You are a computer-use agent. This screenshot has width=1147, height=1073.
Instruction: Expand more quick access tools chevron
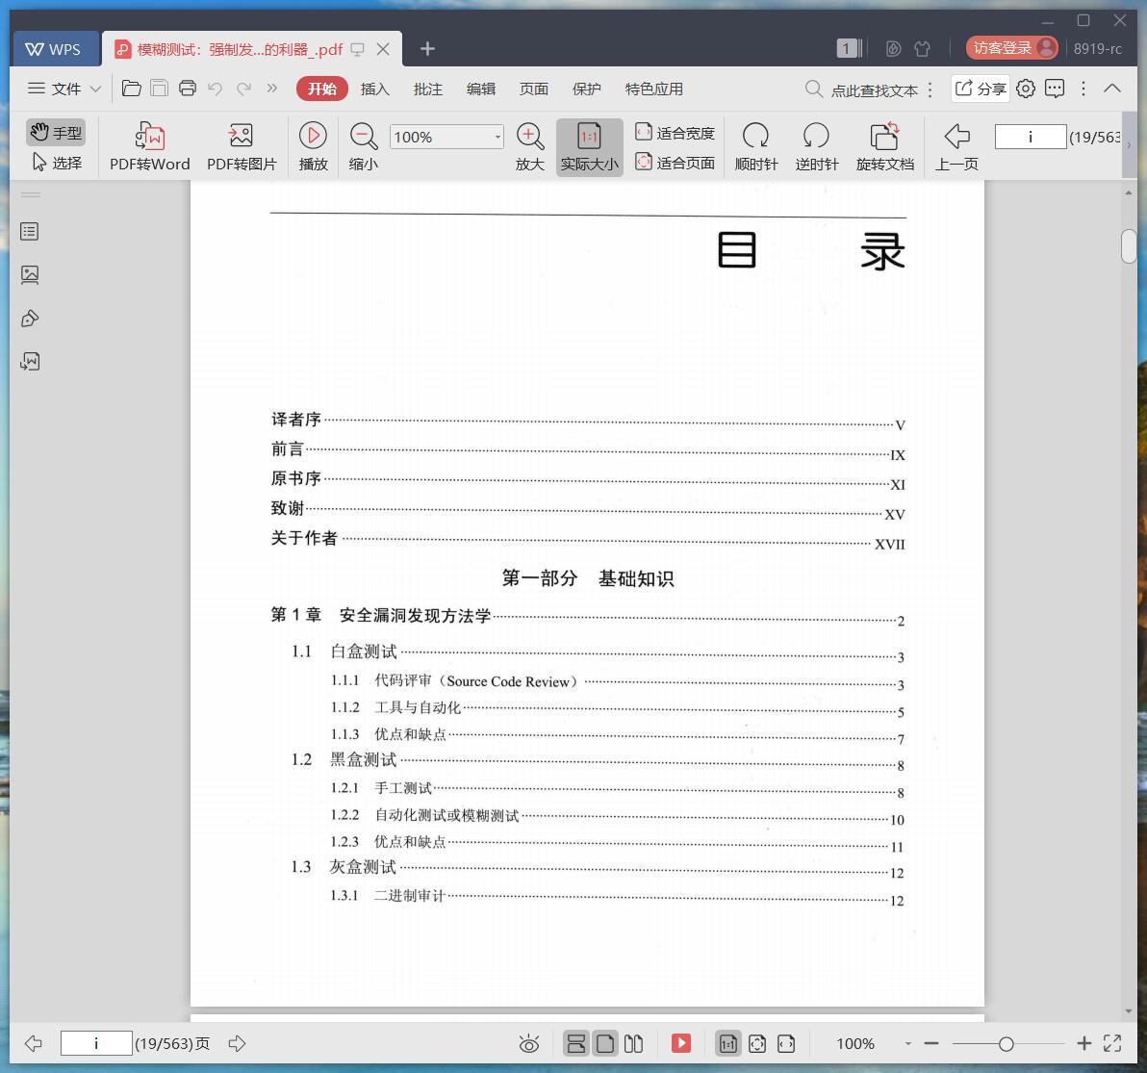pos(272,89)
